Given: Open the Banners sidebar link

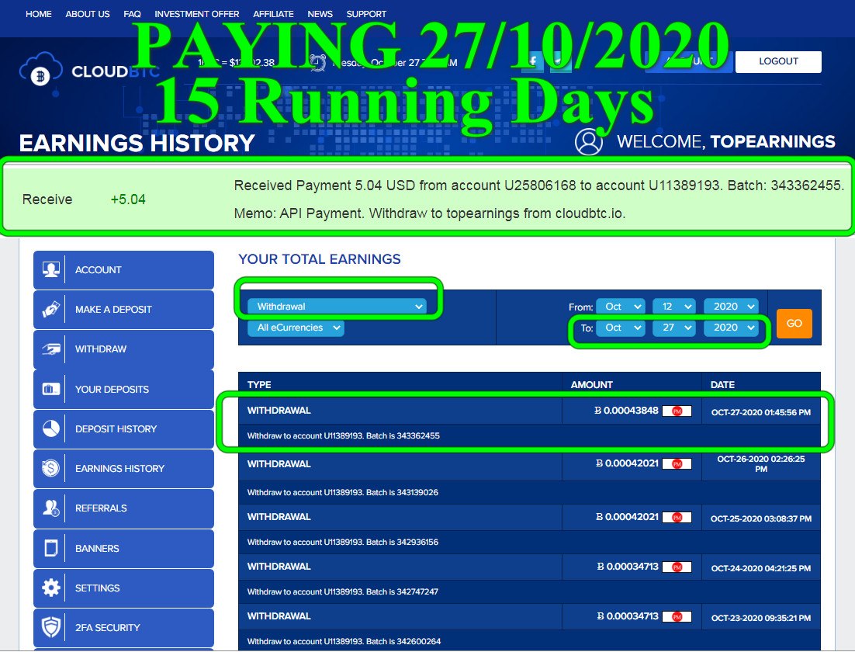Looking at the screenshot, I should (123, 548).
